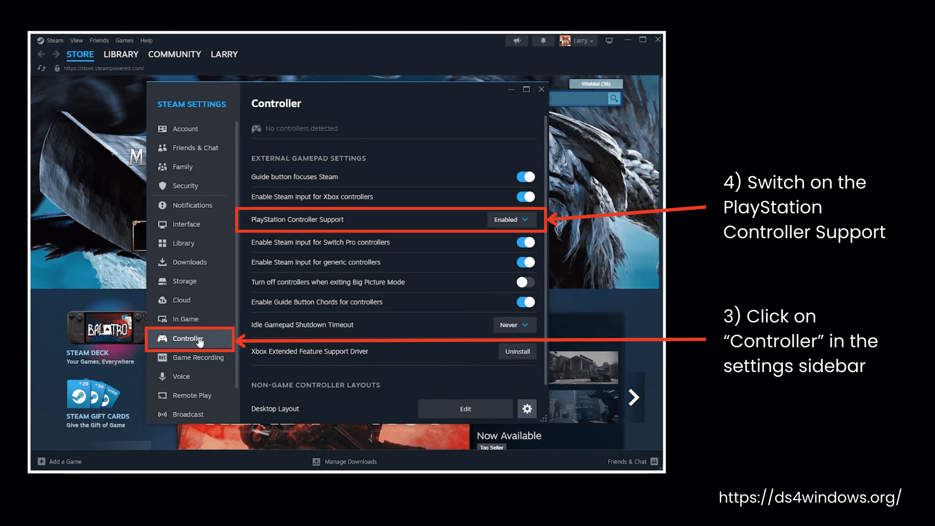
Task: Switch to the COMMUNITY tab
Action: 174,54
